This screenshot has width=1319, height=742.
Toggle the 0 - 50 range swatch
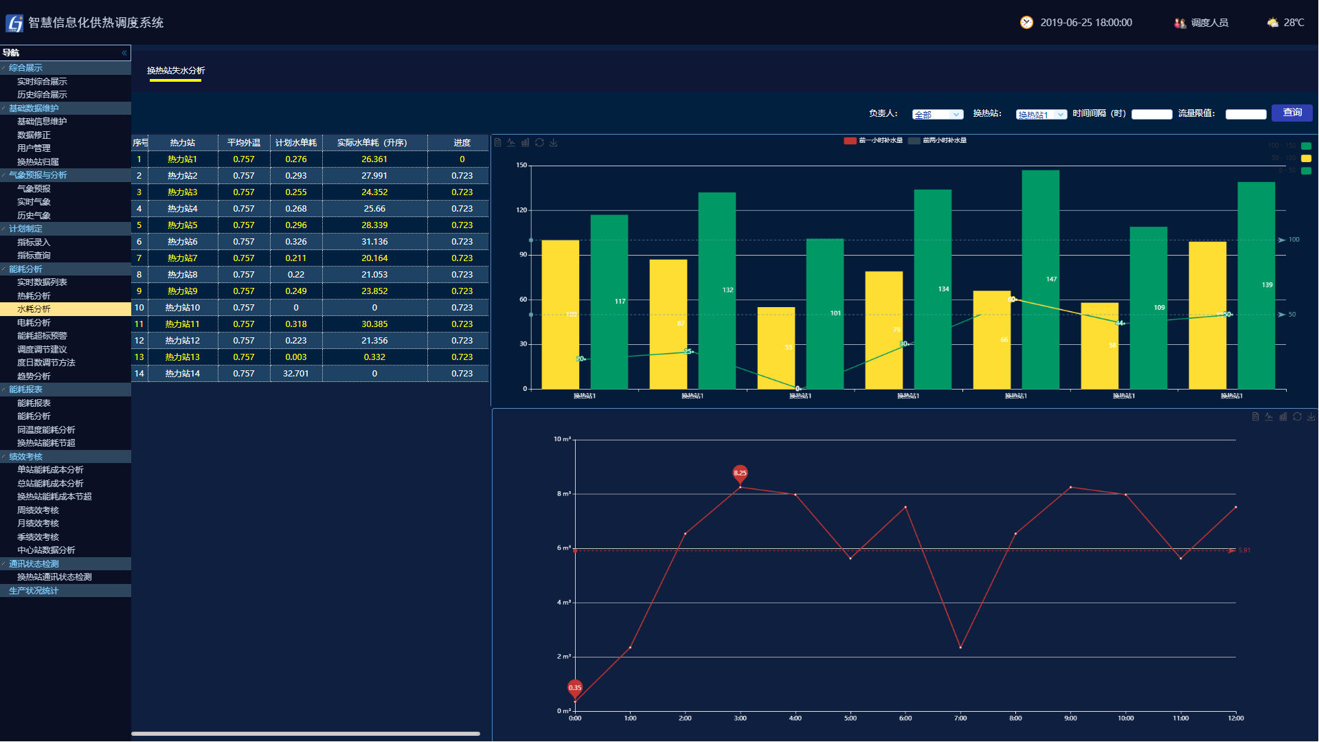[1307, 170]
